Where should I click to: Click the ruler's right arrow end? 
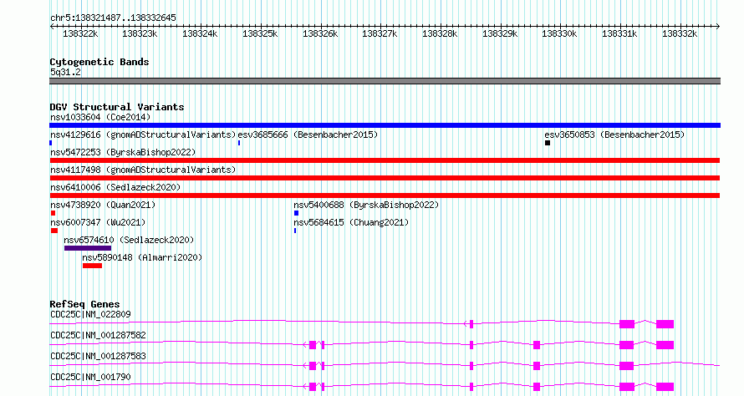pos(718,26)
